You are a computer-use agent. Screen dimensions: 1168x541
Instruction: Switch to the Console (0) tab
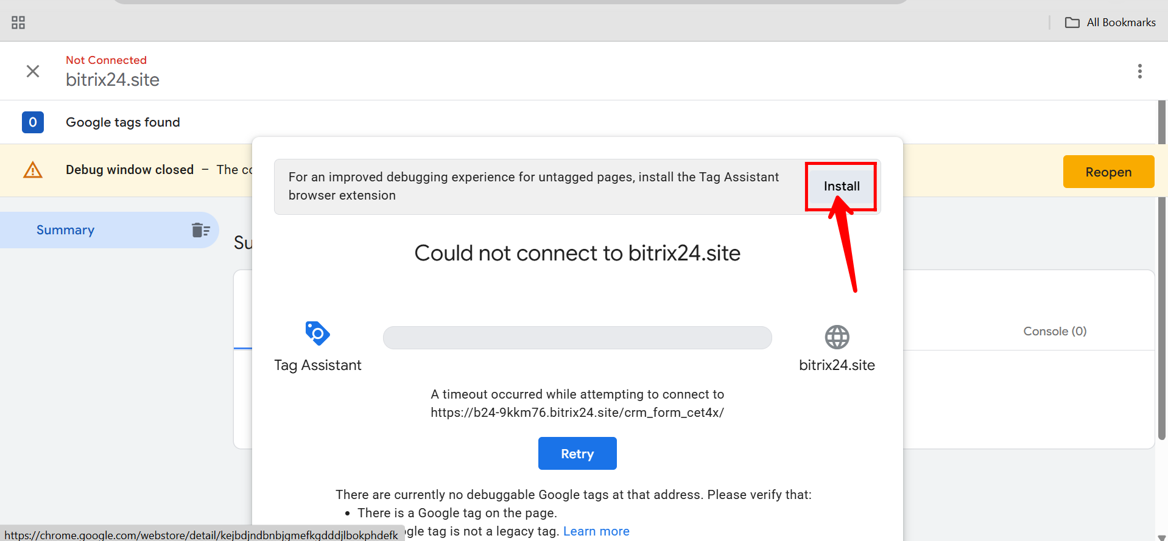pyautogui.click(x=1055, y=331)
